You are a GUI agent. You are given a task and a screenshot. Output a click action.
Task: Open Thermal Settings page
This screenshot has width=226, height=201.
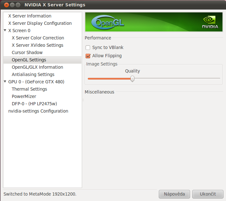click(x=29, y=89)
